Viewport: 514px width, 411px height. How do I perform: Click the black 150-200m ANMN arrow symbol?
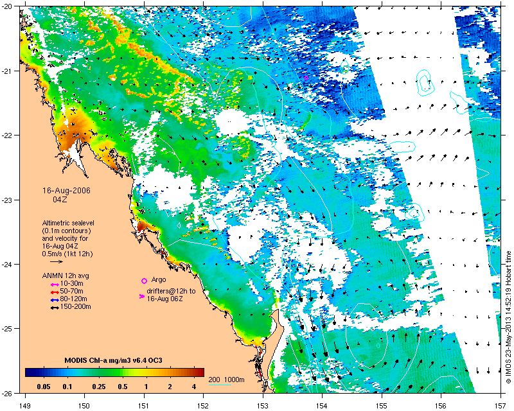click(x=55, y=308)
